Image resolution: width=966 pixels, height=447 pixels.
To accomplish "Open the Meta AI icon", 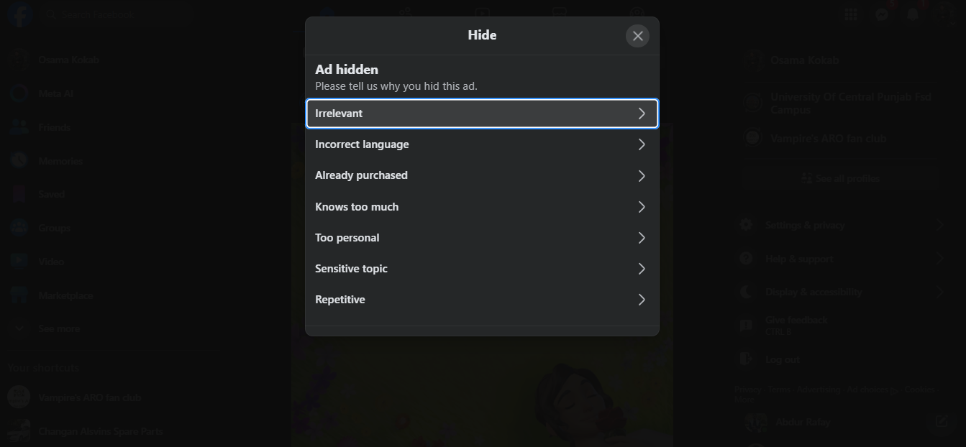I will tap(19, 93).
